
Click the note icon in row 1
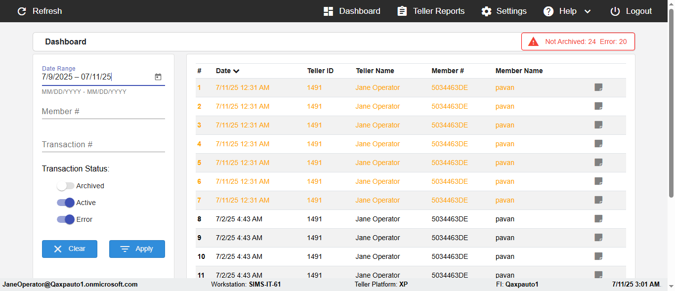click(x=598, y=87)
